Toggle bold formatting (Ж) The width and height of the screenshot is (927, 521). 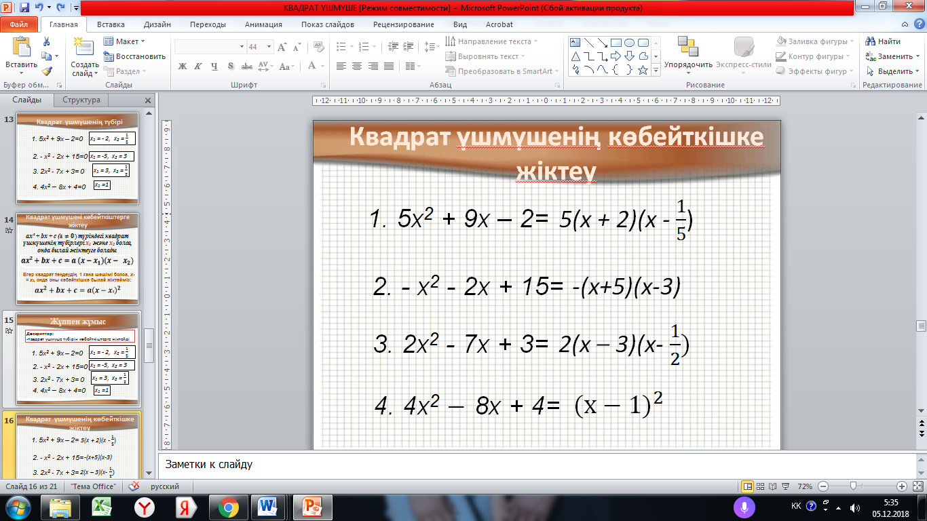(x=182, y=66)
